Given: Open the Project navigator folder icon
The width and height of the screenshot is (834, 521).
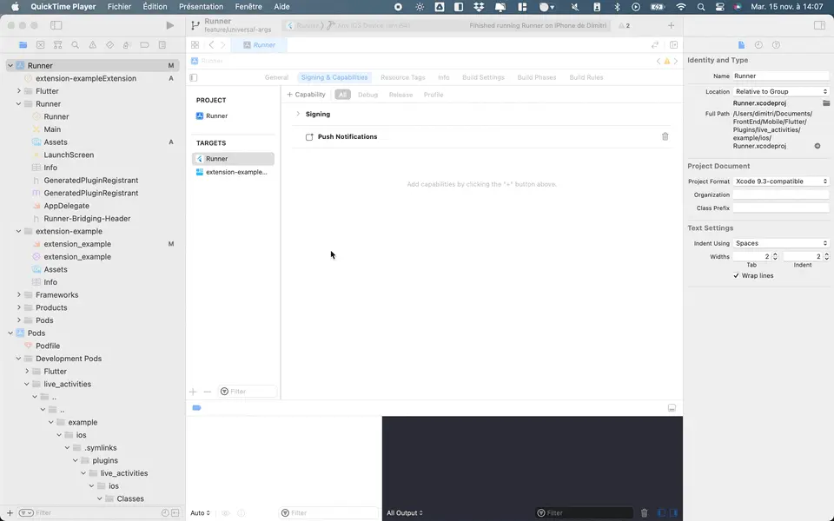Looking at the screenshot, I should click(x=23, y=45).
